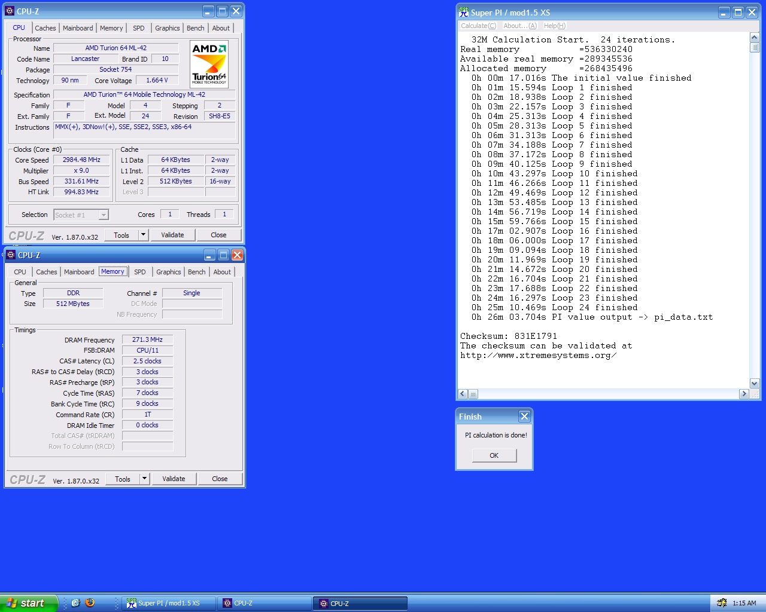Click the CPU-Z title bar icon in Memory window

[11, 255]
